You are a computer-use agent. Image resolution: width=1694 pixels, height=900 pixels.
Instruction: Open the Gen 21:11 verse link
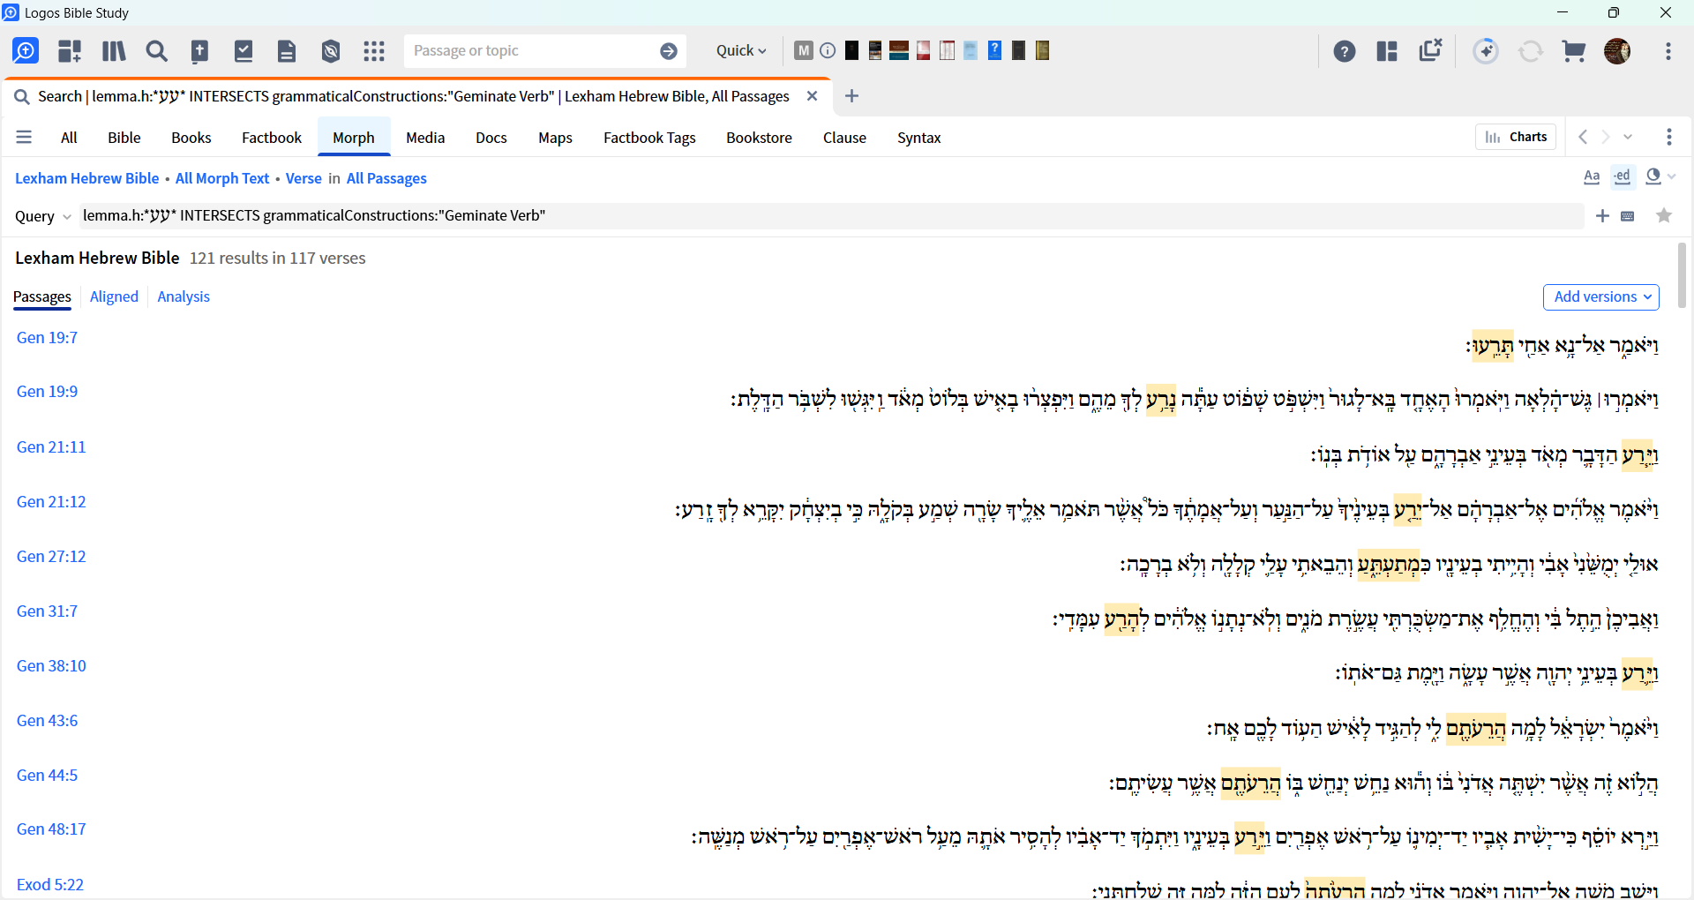tap(51, 447)
